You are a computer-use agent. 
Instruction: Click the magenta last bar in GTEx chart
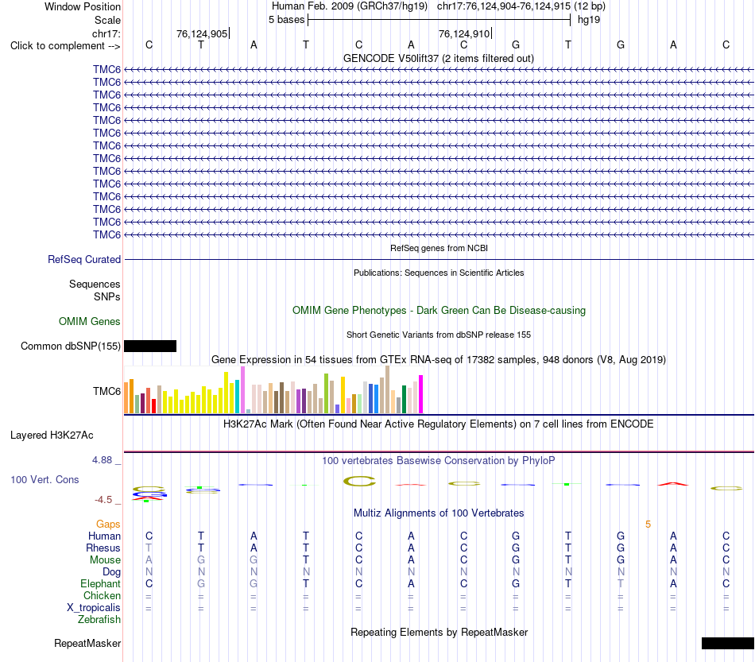pos(421,394)
